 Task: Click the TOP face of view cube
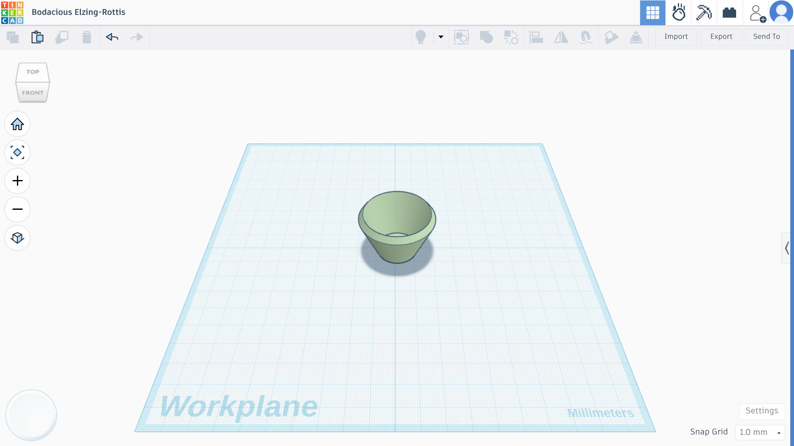click(33, 72)
